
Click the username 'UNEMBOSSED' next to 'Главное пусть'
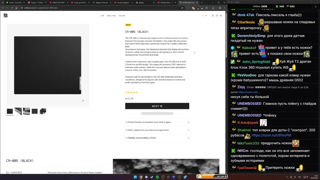point(249,104)
